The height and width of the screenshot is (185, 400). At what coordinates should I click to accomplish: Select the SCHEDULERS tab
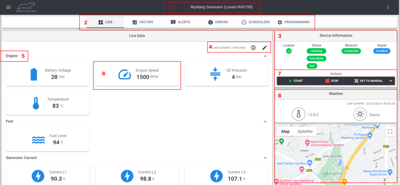[255, 22]
